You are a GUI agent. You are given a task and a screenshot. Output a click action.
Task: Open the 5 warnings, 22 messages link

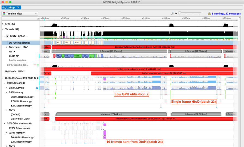(226, 14)
